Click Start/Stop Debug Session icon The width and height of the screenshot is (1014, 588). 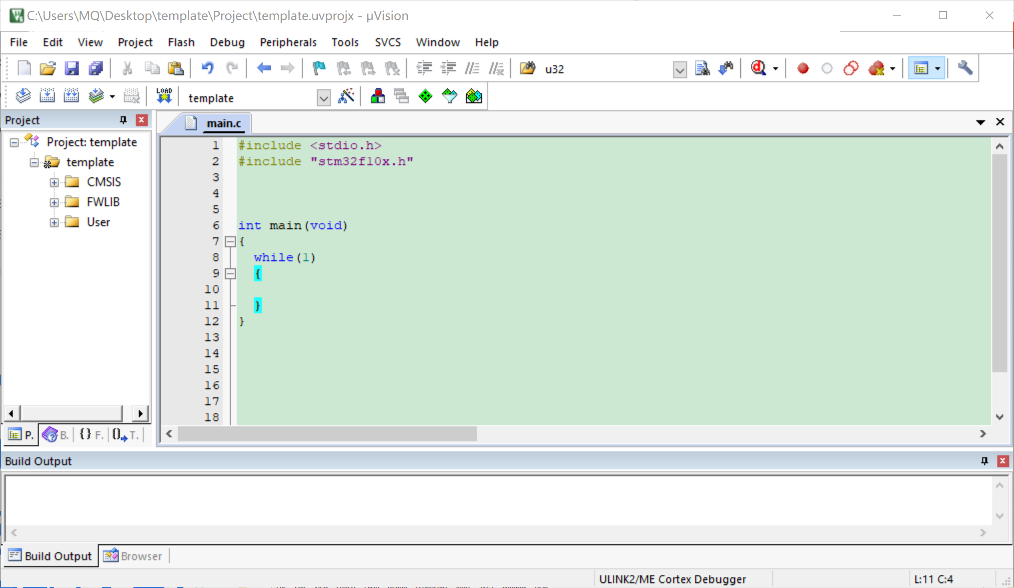pos(759,68)
